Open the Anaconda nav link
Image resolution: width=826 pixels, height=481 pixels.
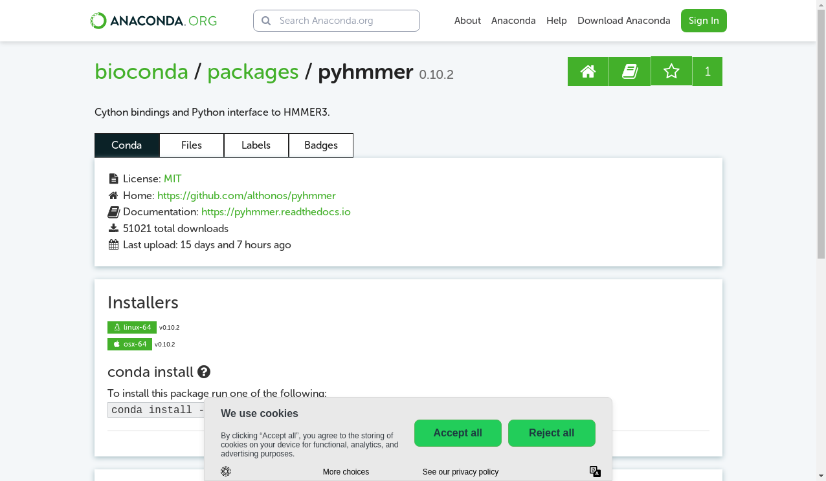513,21
